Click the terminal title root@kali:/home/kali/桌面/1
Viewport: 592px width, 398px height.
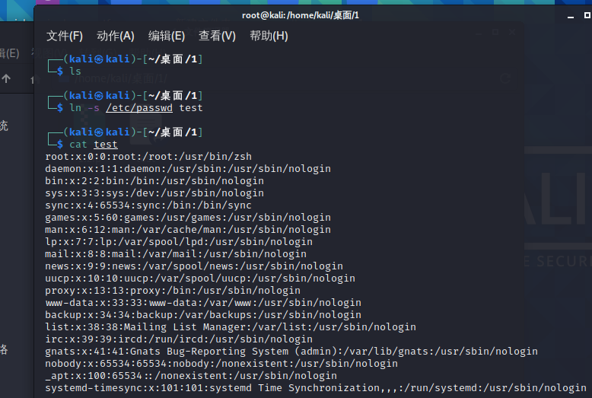point(301,15)
